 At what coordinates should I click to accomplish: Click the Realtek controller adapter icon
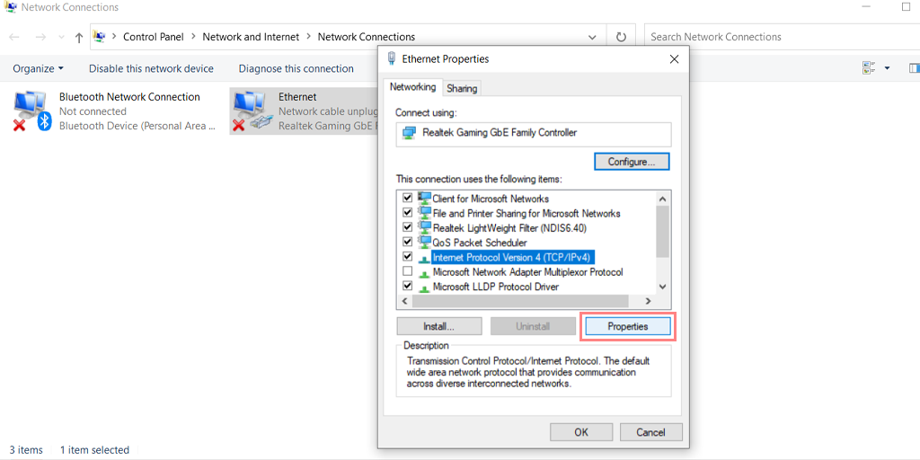click(x=410, y=133)
